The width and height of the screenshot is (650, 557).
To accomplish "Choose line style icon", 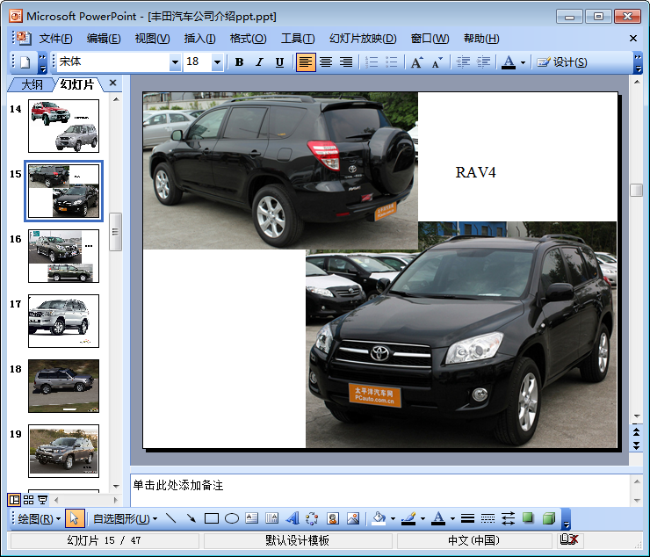I will 467,518.
